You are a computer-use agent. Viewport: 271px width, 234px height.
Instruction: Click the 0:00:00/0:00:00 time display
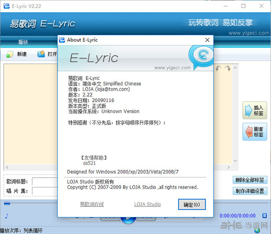click(x=238, y=216)
